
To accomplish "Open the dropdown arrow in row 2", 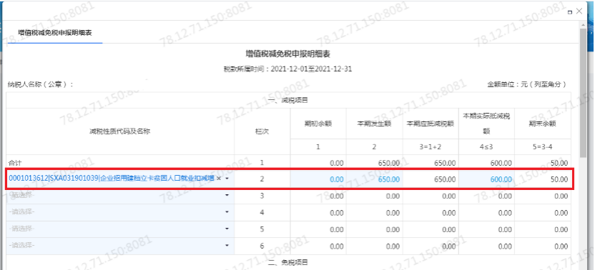I will (x=227, y=179).
